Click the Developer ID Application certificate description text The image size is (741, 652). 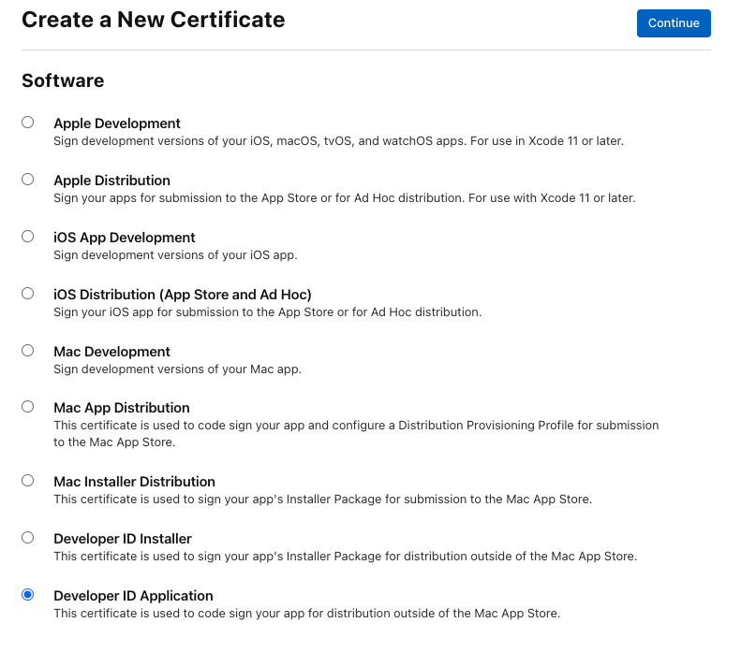click(x=306, y=614)
